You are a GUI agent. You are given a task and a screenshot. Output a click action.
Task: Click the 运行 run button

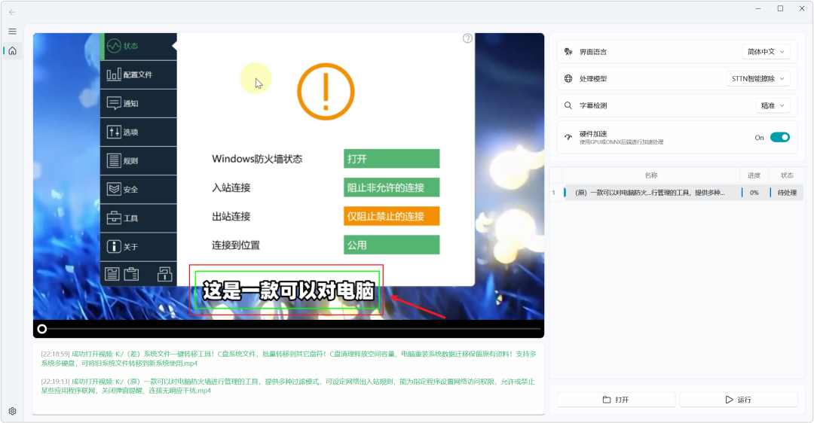[738, 400]
